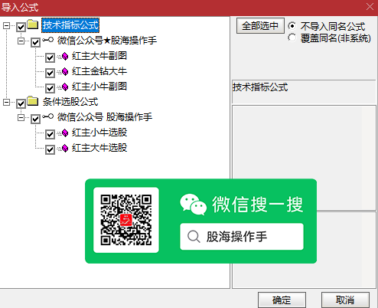Click the magenta diamond icon of 红主金钻大牛
The image size is (378, 308).
click(65, 71)
